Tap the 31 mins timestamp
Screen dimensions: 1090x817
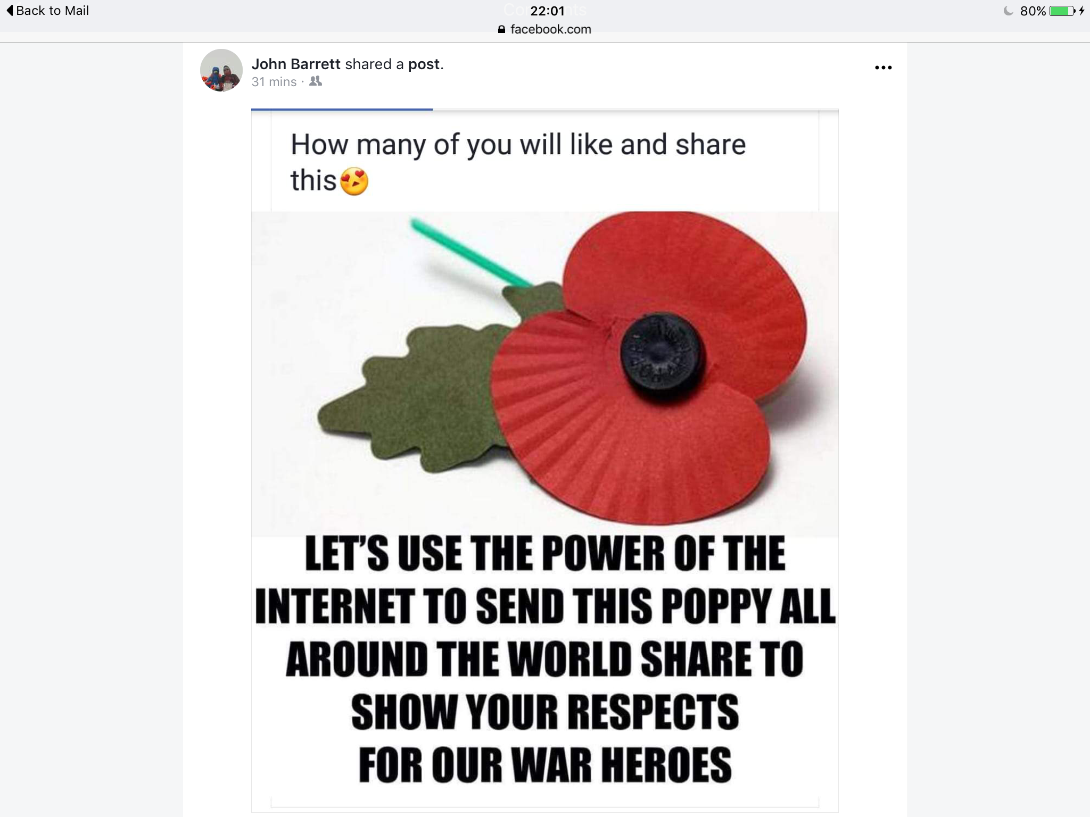[x=274, y=82]
